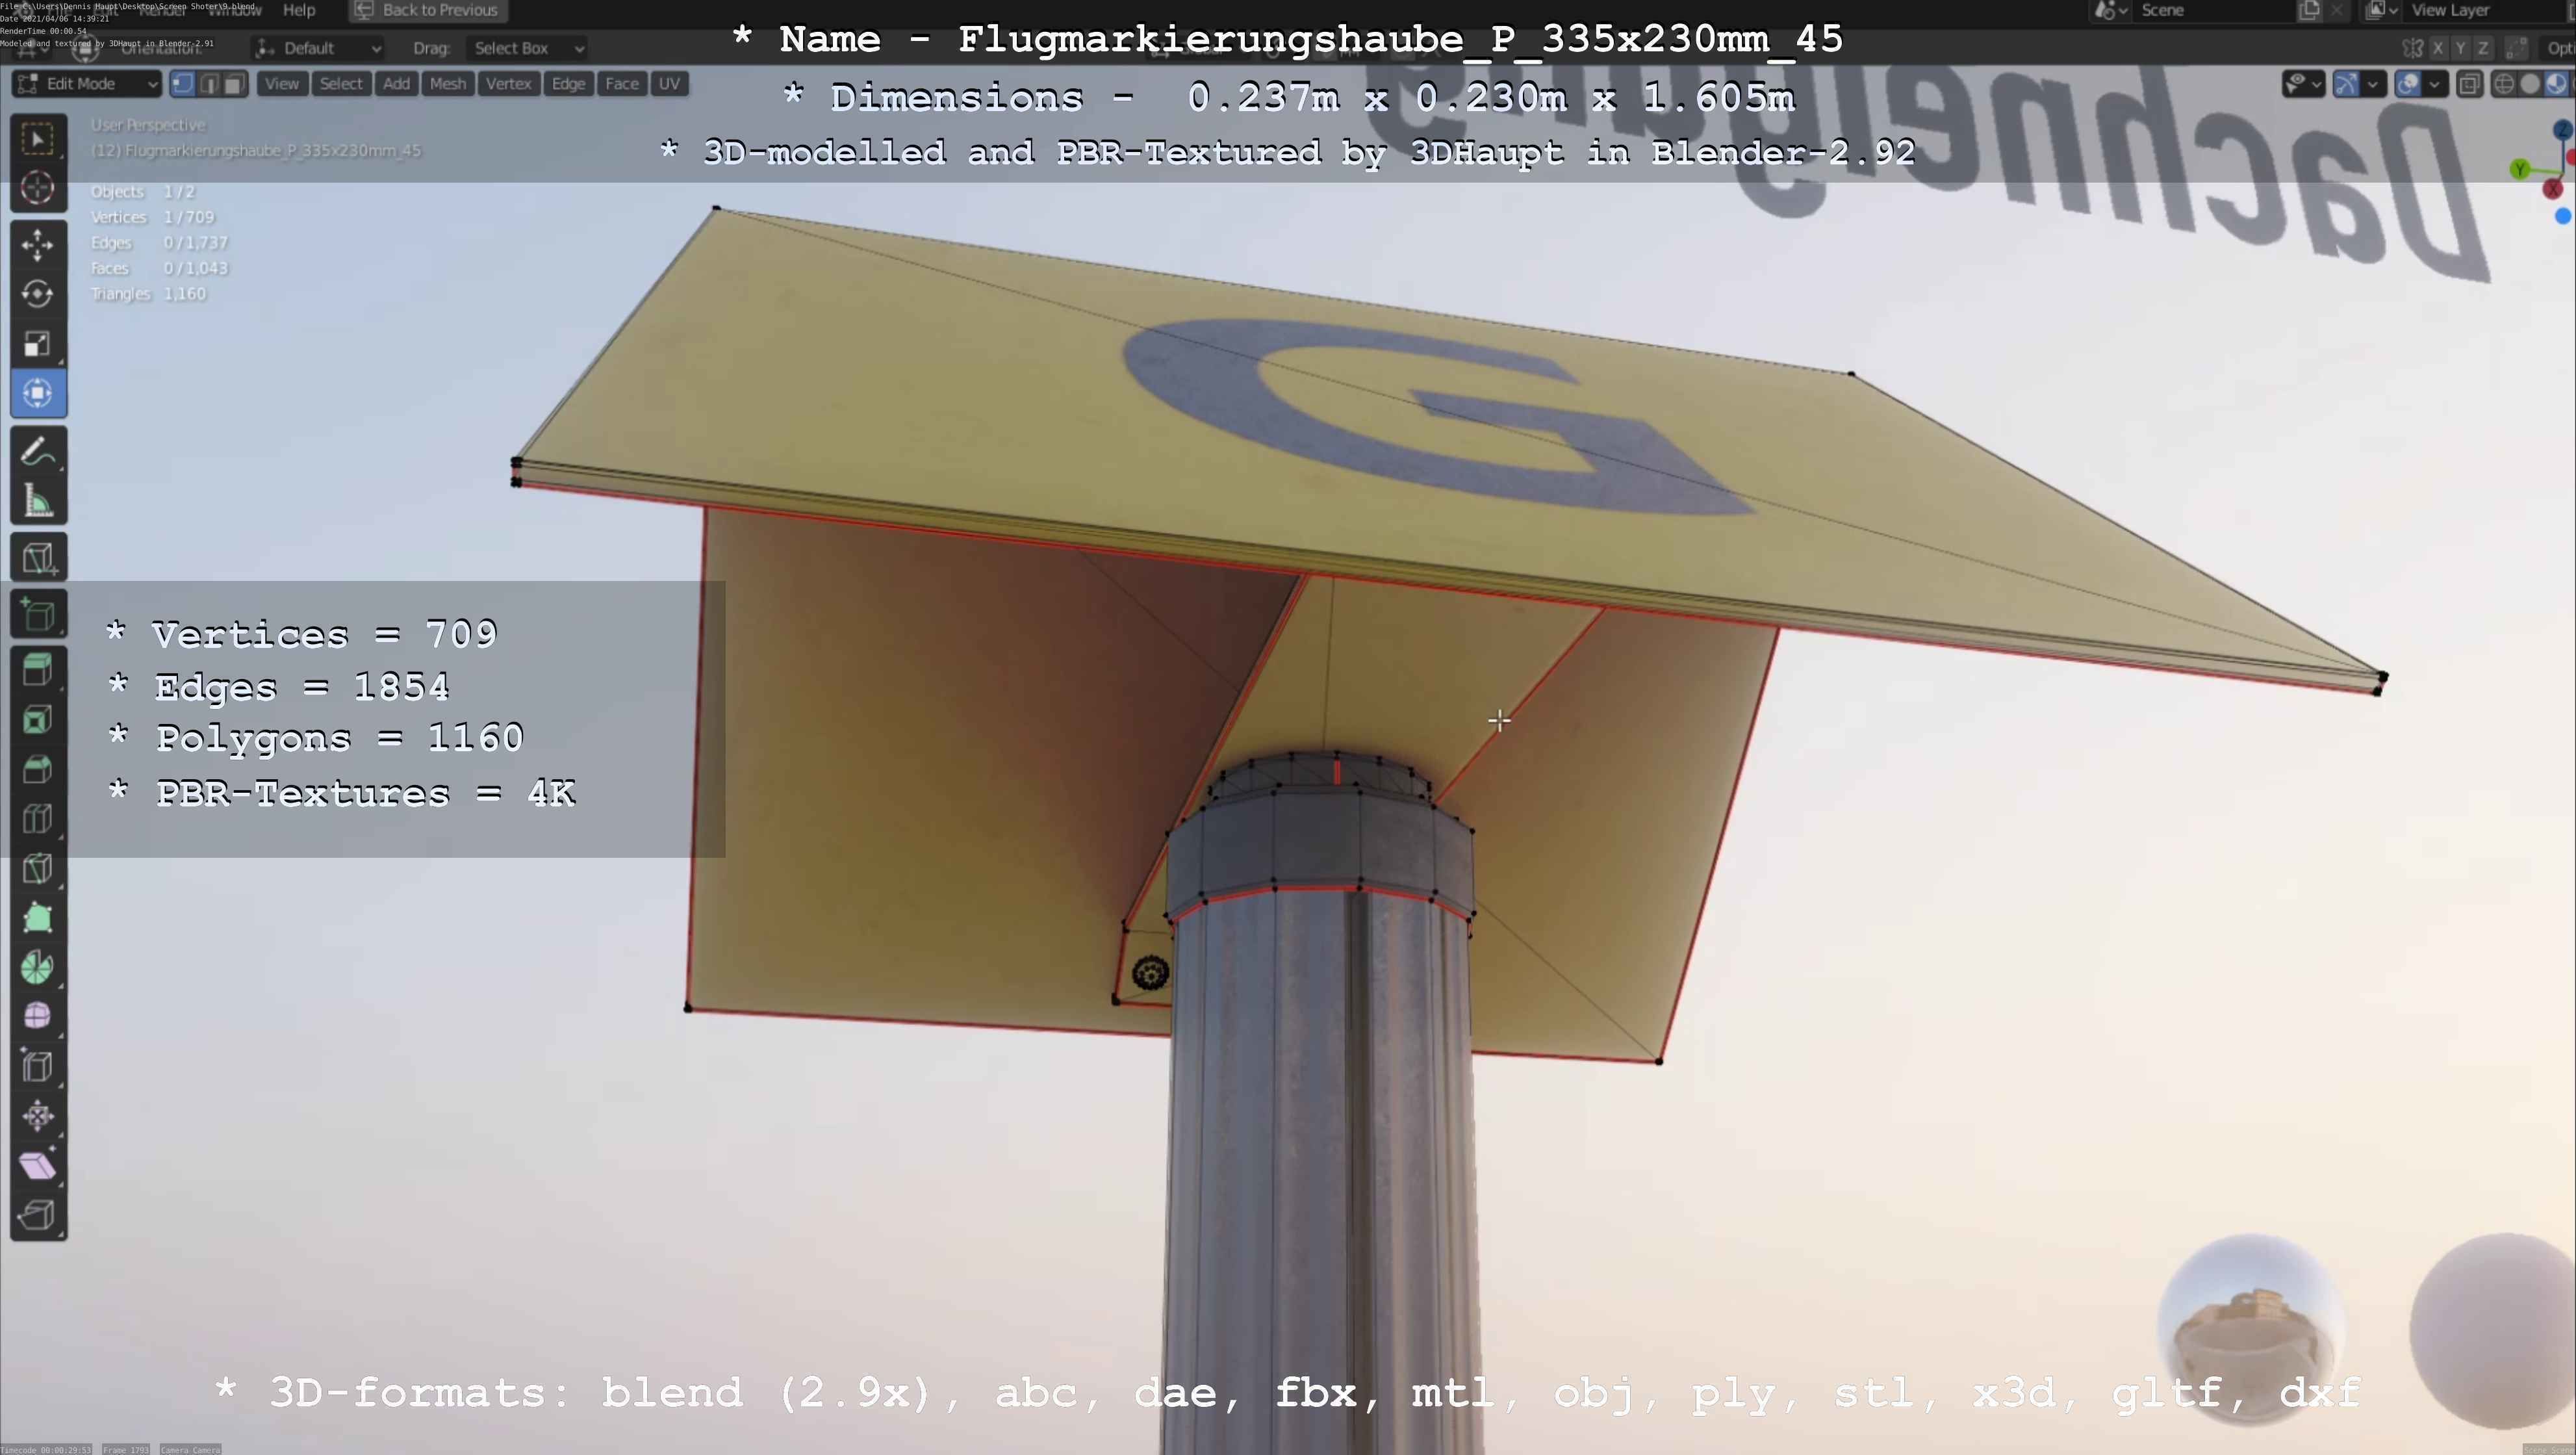This screenshot has width=2576, height=1455.
Task: Open the Edit Mode dropdown
Action: coord(86,84)
